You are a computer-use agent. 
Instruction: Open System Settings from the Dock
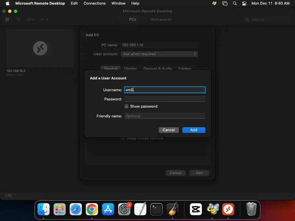pos(124,209)
